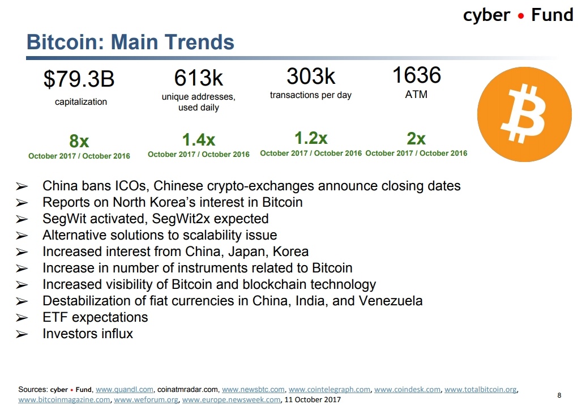Select the $79.3B capitalization figure
This screenshot has width=586, height=405.
coord(79,80)
